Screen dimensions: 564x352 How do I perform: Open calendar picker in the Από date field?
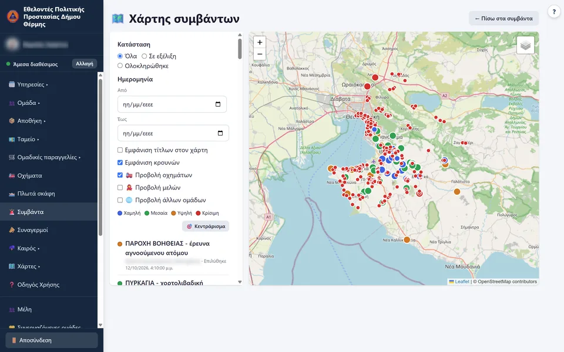(218, 104)
